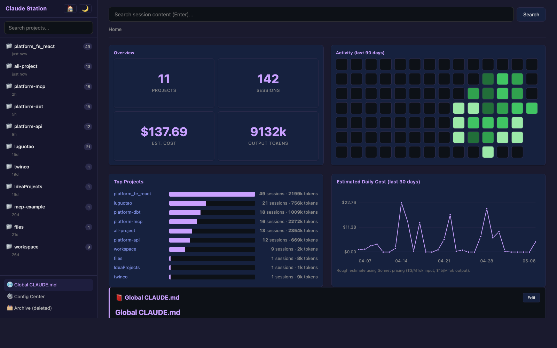Click the mcp-example folder icon in sidebar
557x348 pixels.
point(9,206)
